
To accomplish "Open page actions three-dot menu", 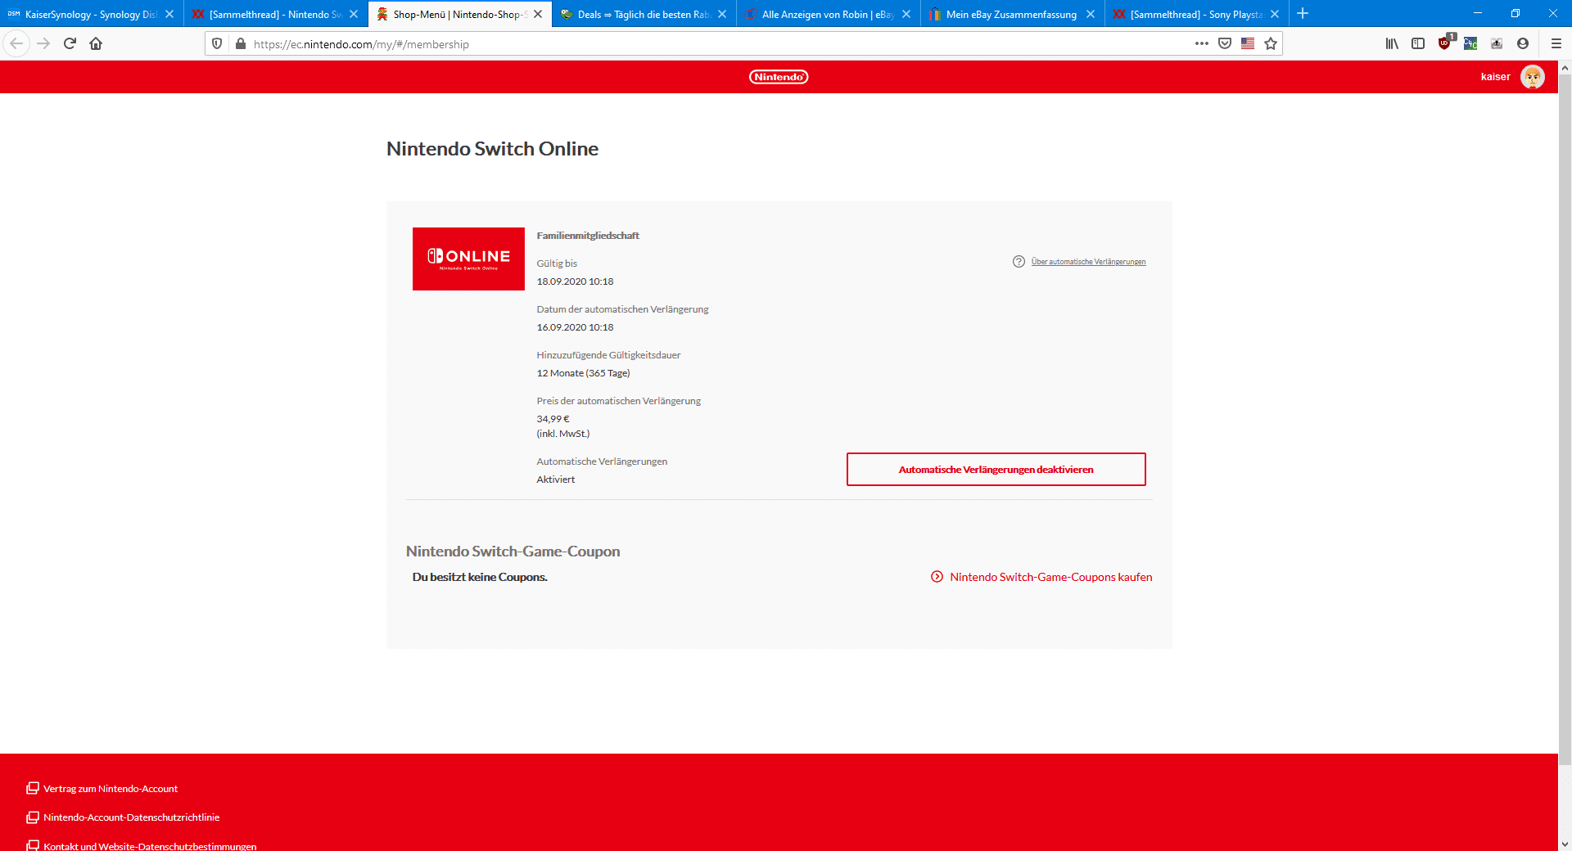I will (1201, 43).
